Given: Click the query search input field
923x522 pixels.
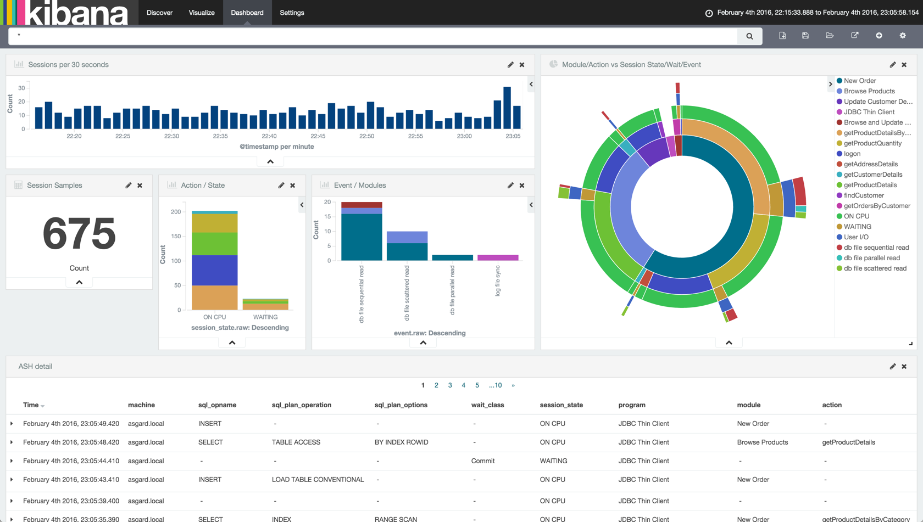Looking at the screenshot, I should (373, 36).
